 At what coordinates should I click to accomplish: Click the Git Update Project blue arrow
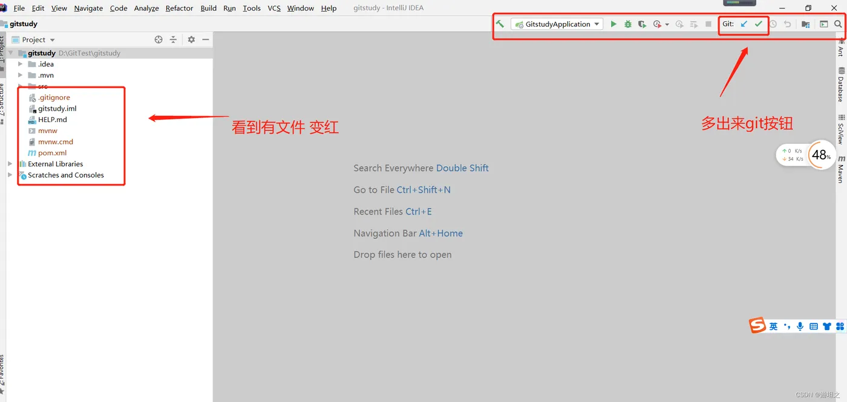pyautogui.click(x=744, y=24)
